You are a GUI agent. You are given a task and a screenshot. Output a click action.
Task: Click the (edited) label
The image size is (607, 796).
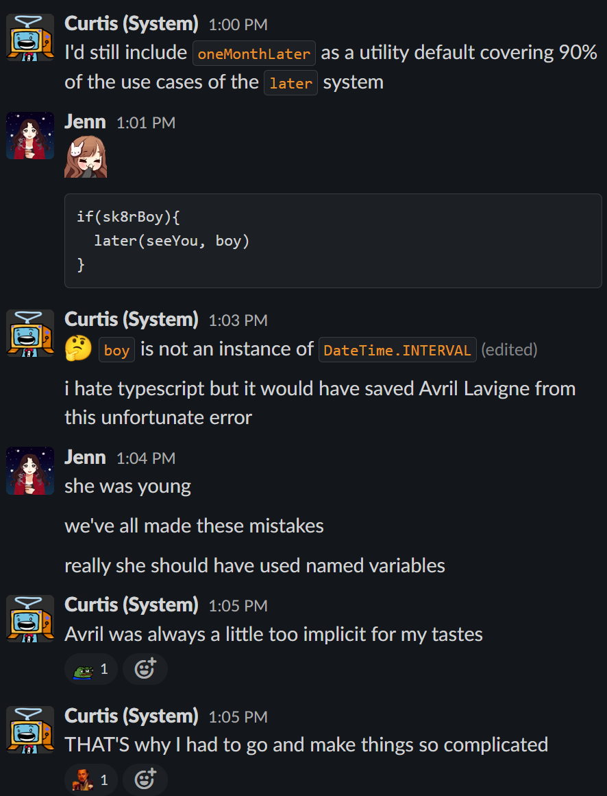click(x=509, y=349)
